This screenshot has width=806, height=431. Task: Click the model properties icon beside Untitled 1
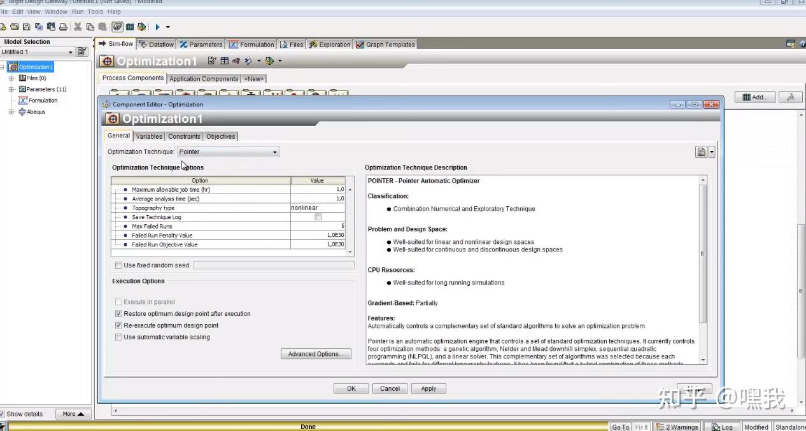click(x=81, y=52)
